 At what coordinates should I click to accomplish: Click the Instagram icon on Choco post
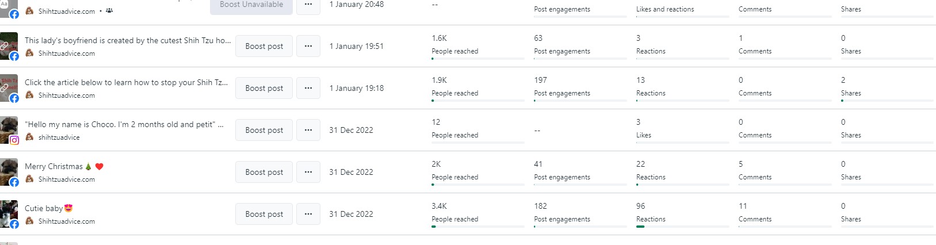(x=14, y=140)
